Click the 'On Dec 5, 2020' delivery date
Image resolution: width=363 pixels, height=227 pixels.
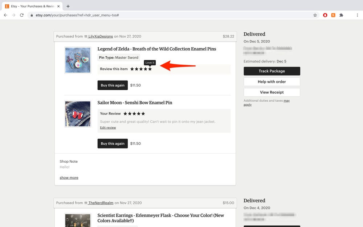(257, 41)
